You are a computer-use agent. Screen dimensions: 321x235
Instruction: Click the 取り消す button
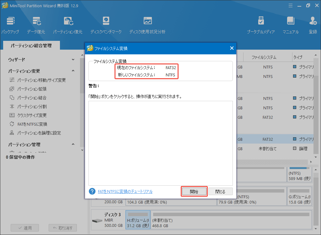pyautogui.click(x=63, y=228)
